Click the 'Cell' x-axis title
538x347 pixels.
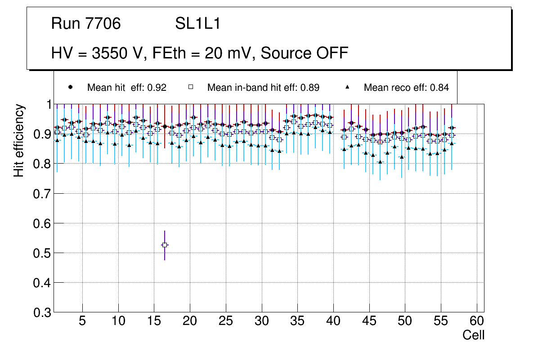click(x=473, y=335)
